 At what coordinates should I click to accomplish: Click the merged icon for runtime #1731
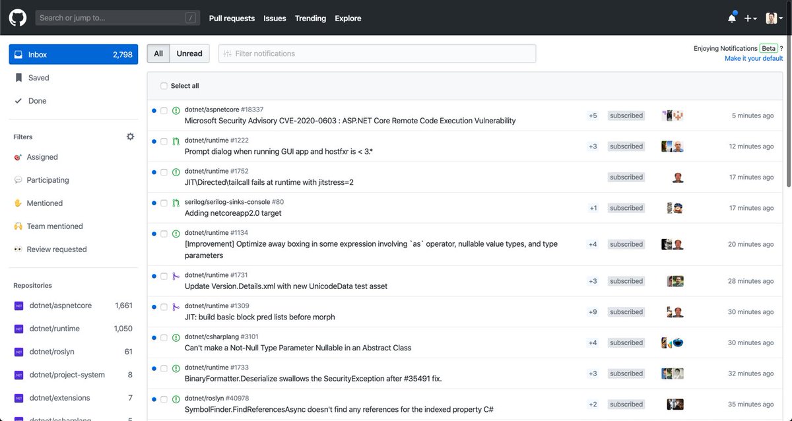pos(176,276)
